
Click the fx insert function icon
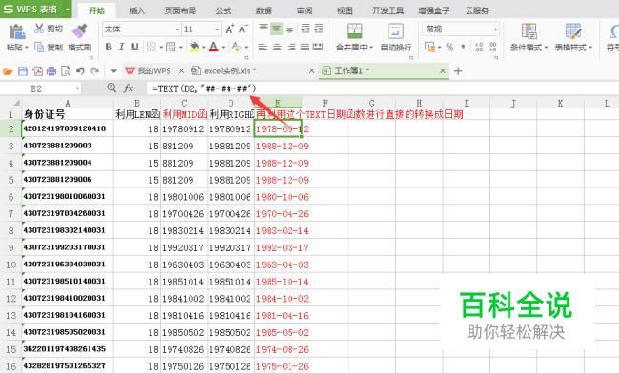129,88
